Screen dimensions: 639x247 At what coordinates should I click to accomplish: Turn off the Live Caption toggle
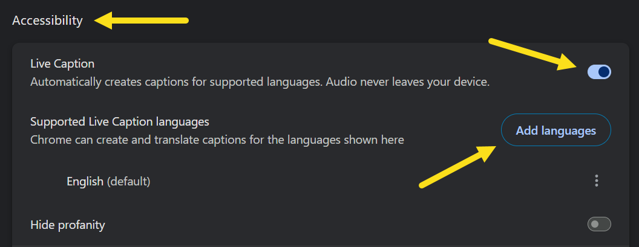pyautogui.click(x=599, y=72)
